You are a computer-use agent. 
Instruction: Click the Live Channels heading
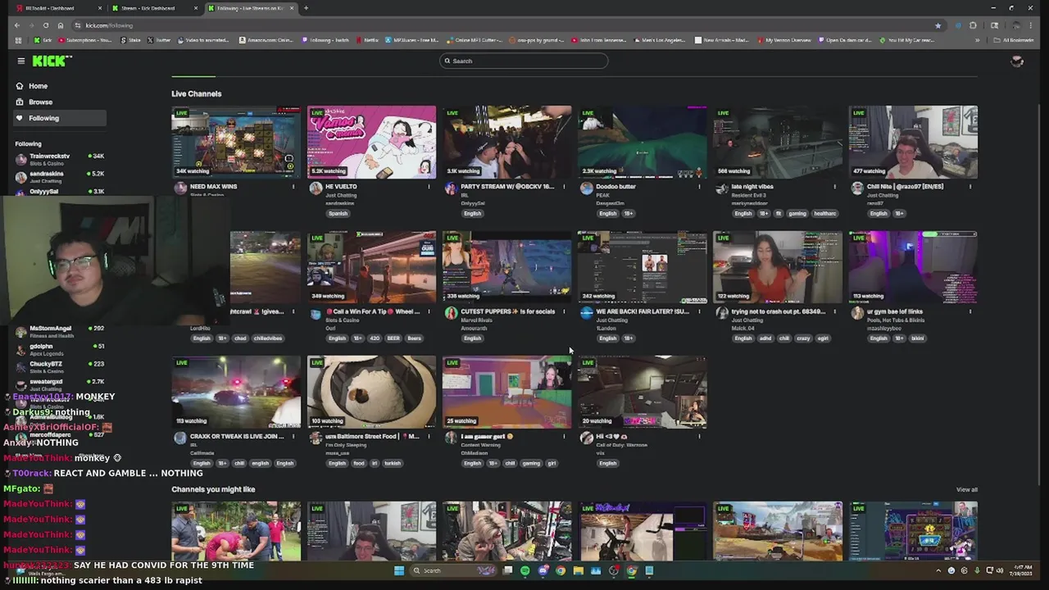click(x=197, y=93)
